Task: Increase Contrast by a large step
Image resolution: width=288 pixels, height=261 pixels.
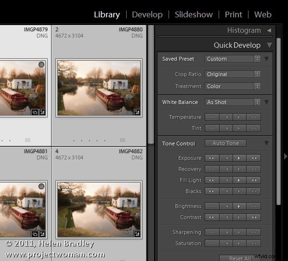Action: pos(254,217)
